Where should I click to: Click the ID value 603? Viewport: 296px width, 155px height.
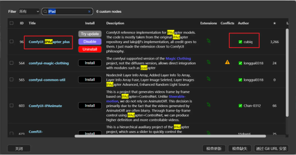click(22, 106)
